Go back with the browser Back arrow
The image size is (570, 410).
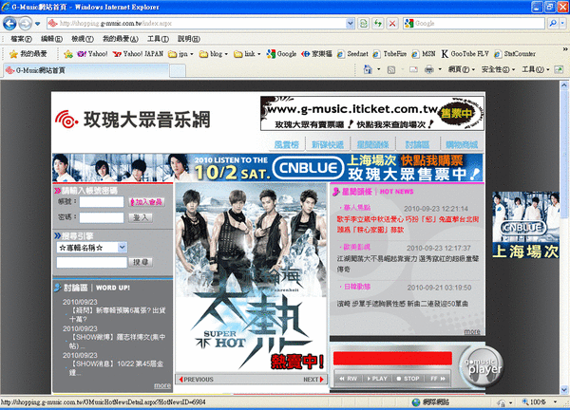pos(9,24)
